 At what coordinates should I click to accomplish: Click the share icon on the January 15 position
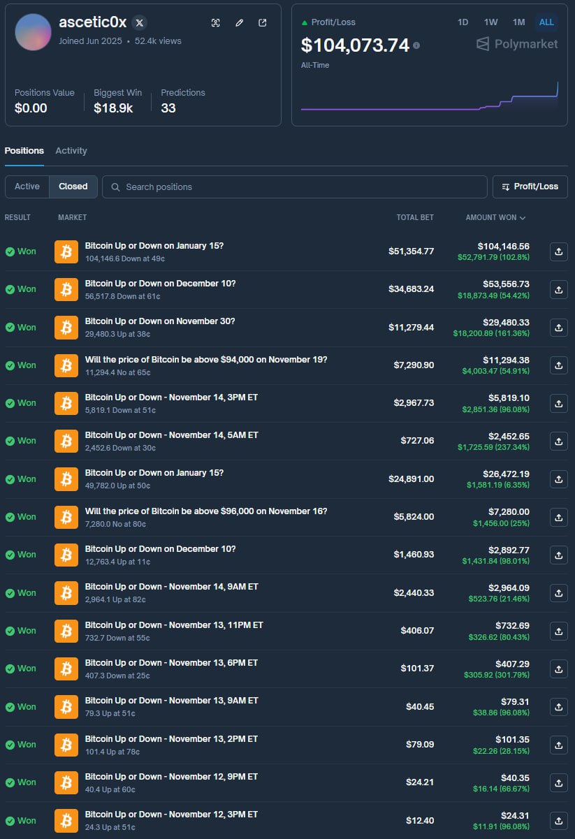click(x=558, y=251)
